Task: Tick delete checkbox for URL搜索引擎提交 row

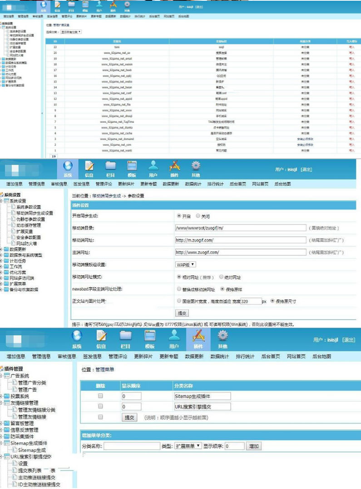Action: (100, 406)
